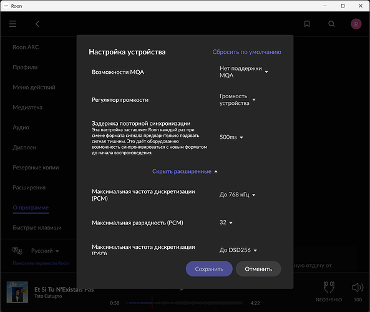The height and width of the screenshot is (312, 370).
Task: Click Сбросить по умолчанию link
Action: pos(246,52)
